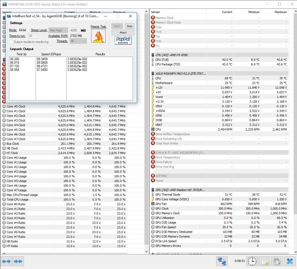Open the sensor settings gear icon
Image resolution: width=297 pixels, height=269 pixels.
pyautogui.click(x=277, y=261)
